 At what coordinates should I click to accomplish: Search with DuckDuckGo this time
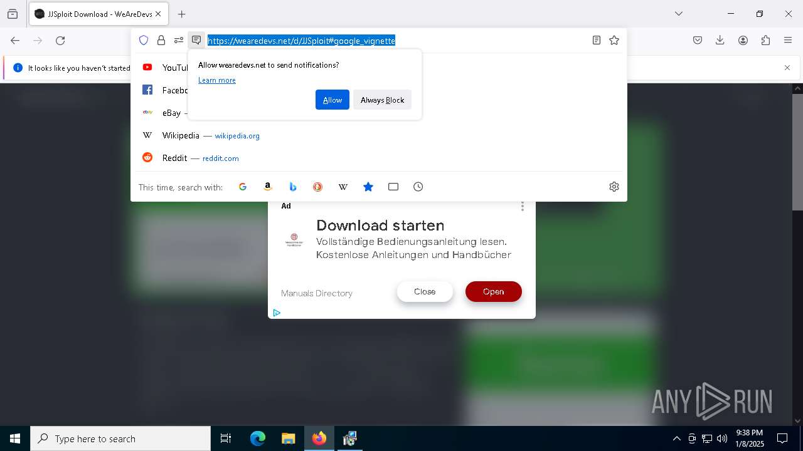coord(318,187)
